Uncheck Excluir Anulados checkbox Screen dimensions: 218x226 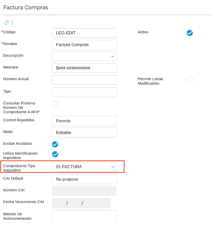pyautogui.click(x=55, y=144)
